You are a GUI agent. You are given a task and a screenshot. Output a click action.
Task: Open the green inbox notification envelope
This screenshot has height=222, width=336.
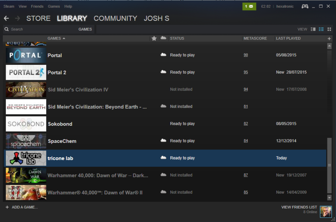249,6
